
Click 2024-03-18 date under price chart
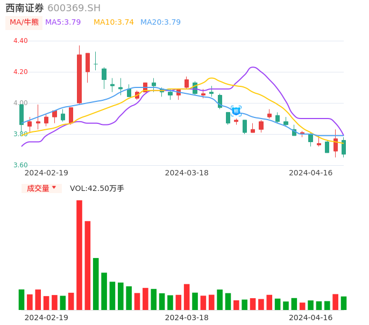click(187, 173)
